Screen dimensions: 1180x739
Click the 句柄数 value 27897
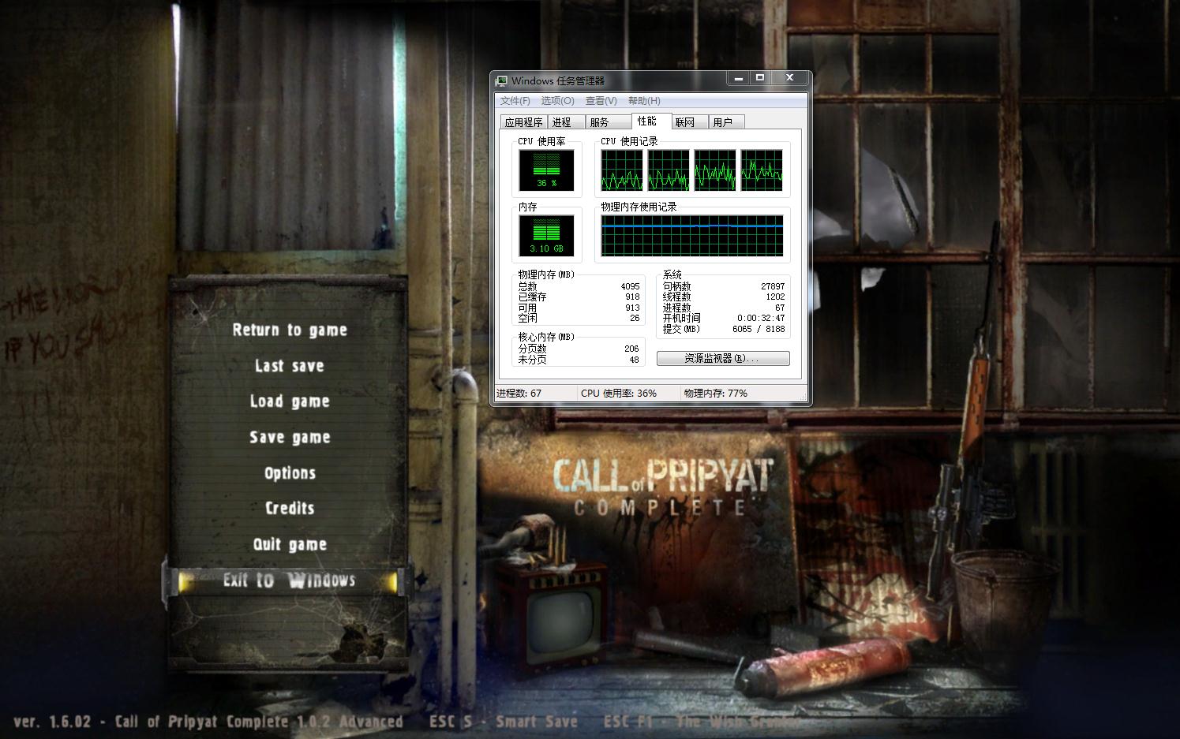point(773,287)
